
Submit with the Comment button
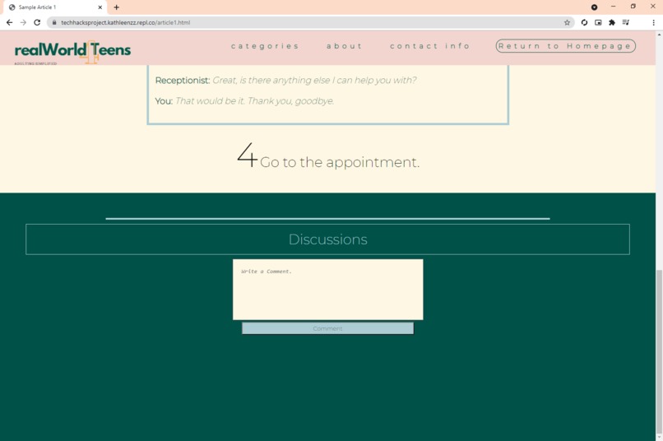[327, 328]
